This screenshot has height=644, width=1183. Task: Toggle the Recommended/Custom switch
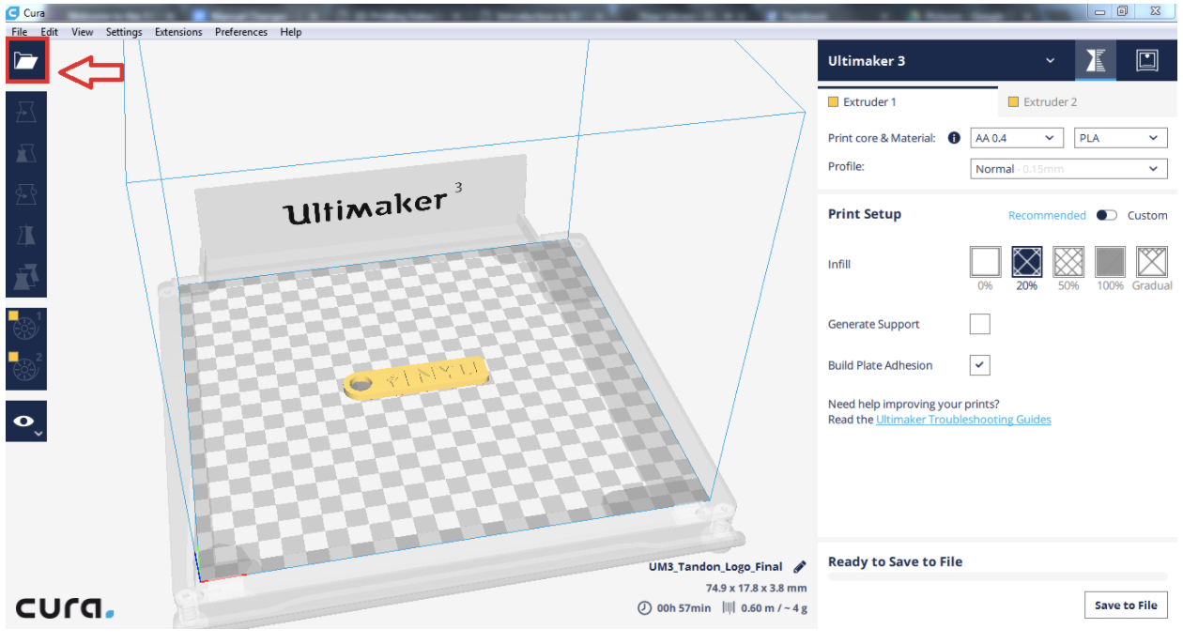[1107, 215]
